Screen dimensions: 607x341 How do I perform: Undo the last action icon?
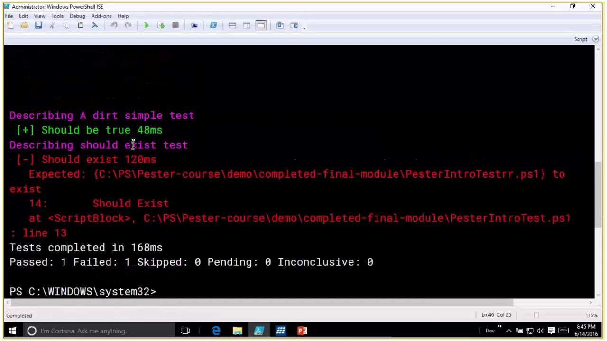(x=114, y=26)
